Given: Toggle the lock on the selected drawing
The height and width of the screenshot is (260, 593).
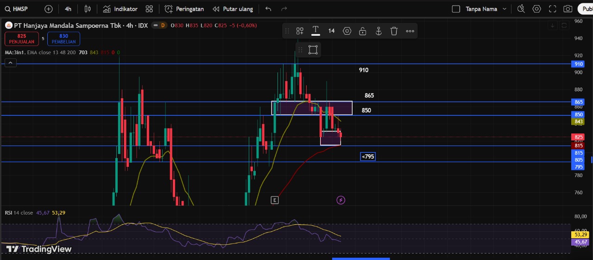Looking at the screenshot, I should coord(363,31).
